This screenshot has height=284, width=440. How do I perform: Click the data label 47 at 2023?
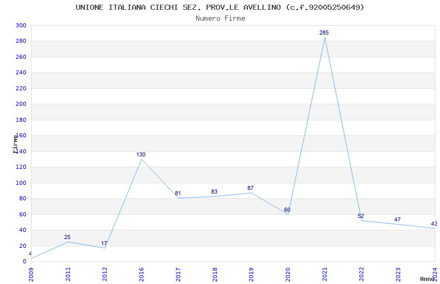click(398, 219)
